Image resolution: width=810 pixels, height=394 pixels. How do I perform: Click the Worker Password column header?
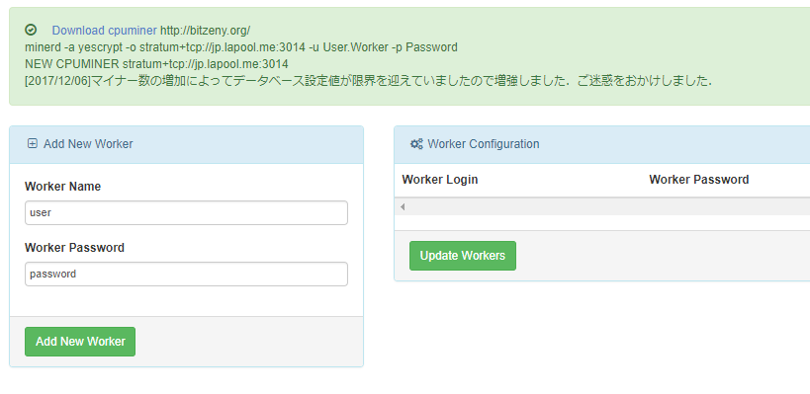pos(699,180)
